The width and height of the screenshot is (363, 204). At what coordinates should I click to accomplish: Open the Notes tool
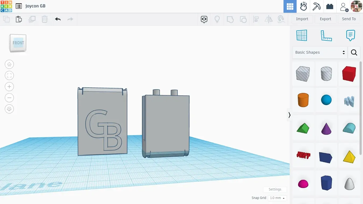(x=351, y=35)
